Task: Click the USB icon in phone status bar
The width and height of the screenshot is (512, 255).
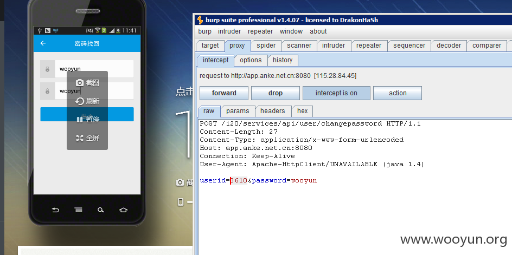Action: pos(40,31)
